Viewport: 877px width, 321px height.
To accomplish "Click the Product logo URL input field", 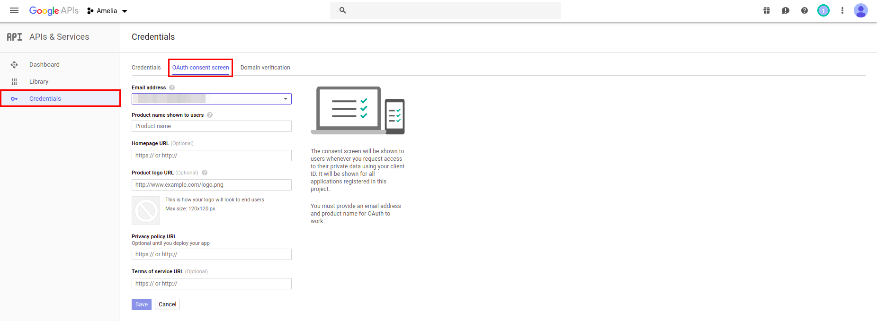I will [212, 185].
